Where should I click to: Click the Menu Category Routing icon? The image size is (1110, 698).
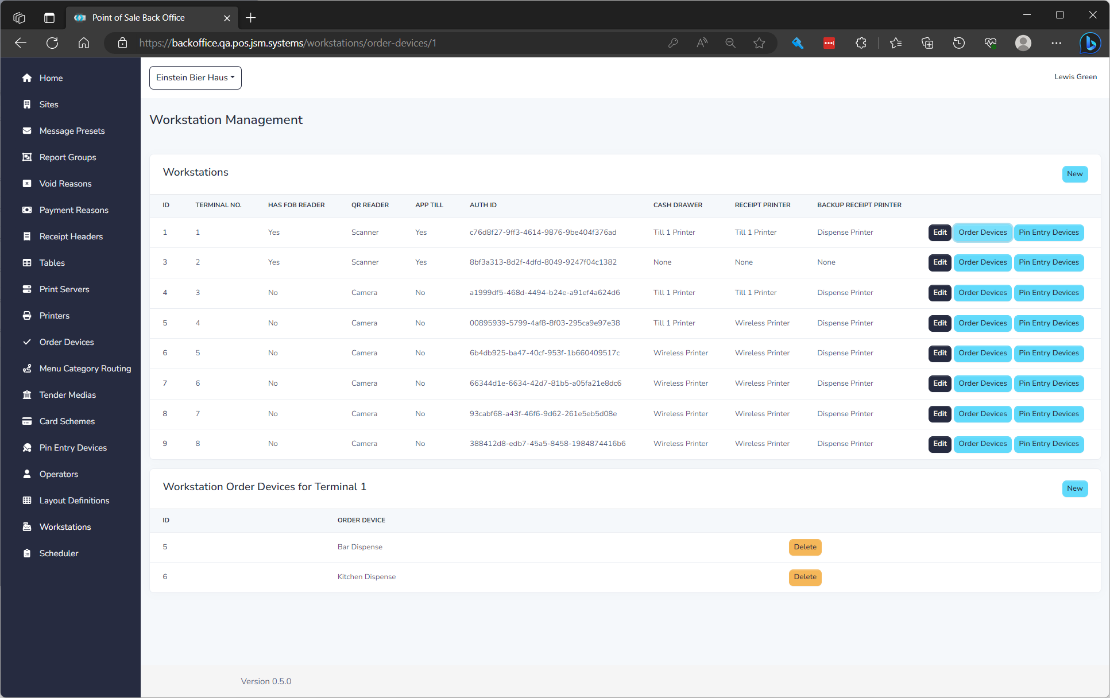coord(27,369)
